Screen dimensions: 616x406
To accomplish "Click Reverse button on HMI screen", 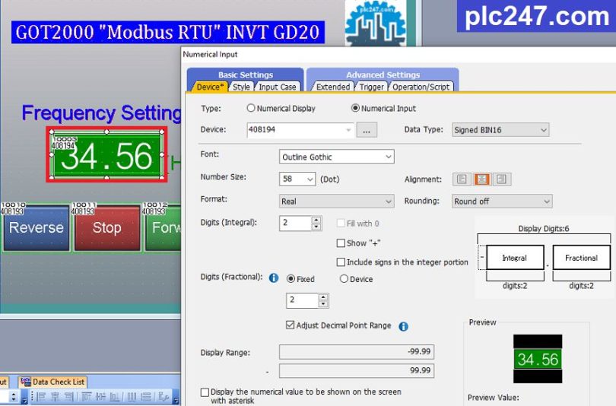I will [x=37, y=228].
